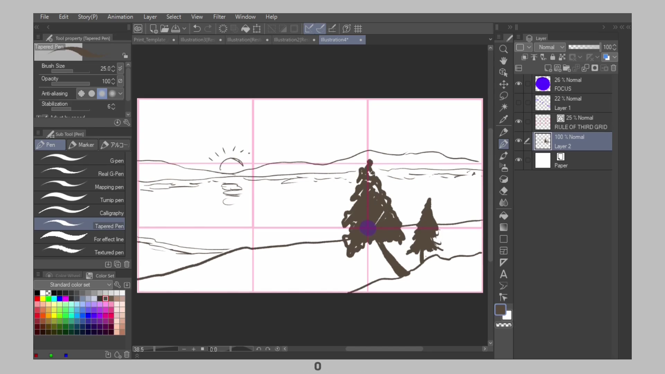Select the Fill bucket tool
665x374 pixels.
(x=503, y=215)
